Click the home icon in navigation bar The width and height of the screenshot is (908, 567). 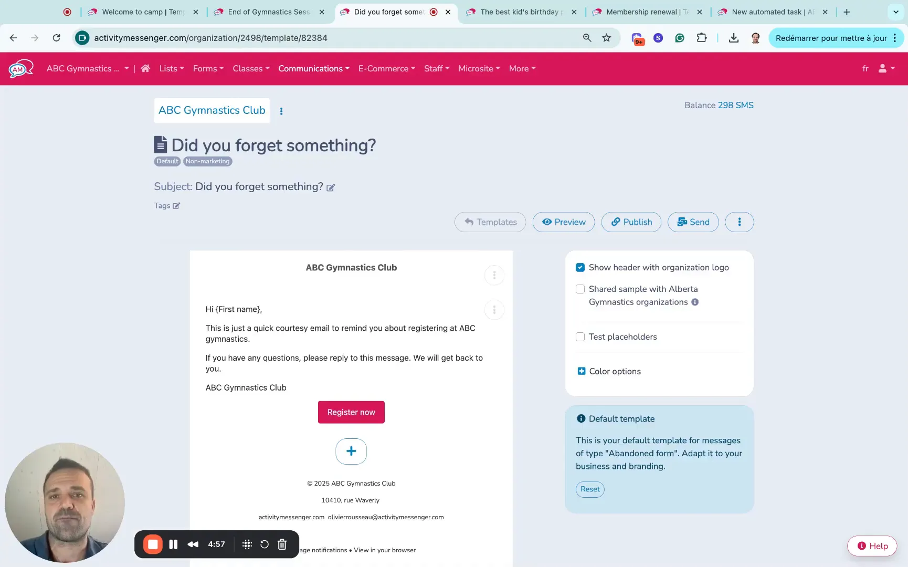145,68
